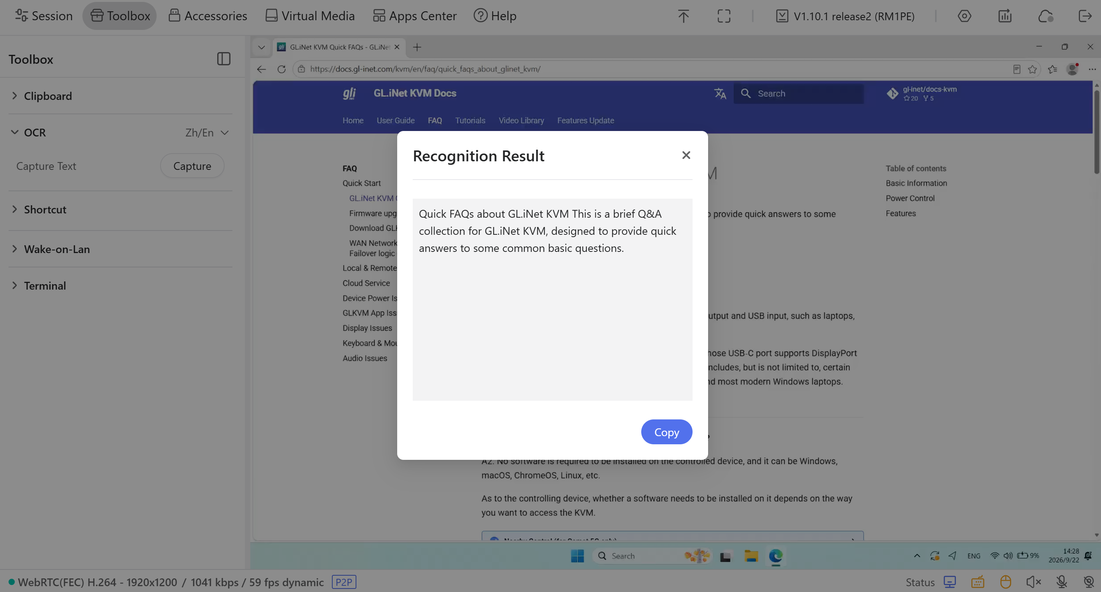The height and width of the screenshot is (592, 1101).
Task: Click the docs Search field
Action: [x=798, y=93]
